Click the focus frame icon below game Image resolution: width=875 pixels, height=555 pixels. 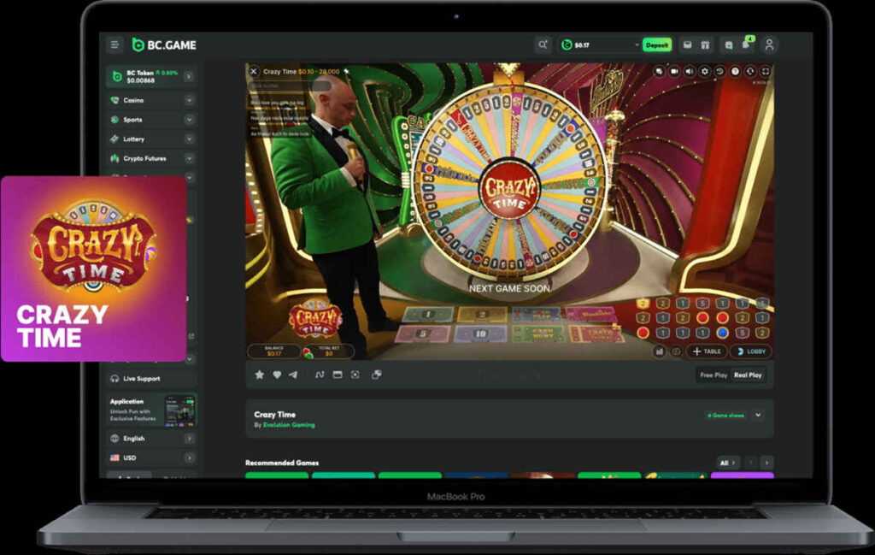[x=355, y=375]
